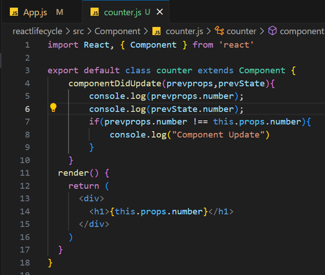Open the lightbulb quick fix on line 6
This screenshot has height=275, width=325.
pyautogui.click(x=53, y=107)
